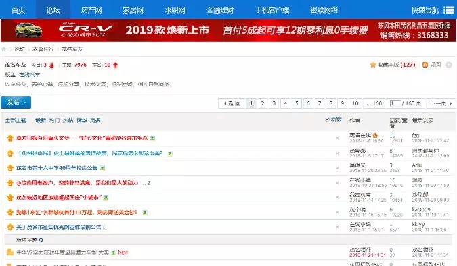Click image icon on 第十六中学 thread

click(102, 168)
